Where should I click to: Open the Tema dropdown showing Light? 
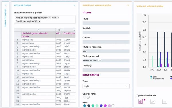[x=106, y=86]
